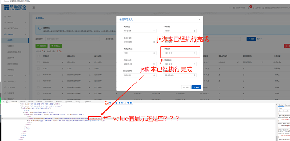
Task: Clear the 单据金额 10000 field icon
Action: (x=154, y=53)
